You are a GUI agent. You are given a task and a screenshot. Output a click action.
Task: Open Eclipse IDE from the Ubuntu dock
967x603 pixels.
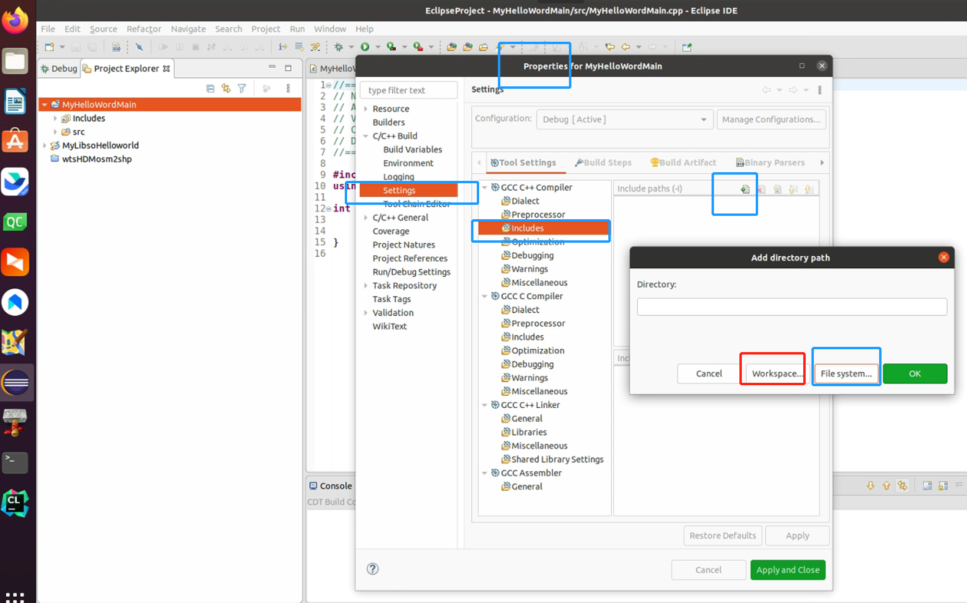pyautogui.click(x=15, y=382)
